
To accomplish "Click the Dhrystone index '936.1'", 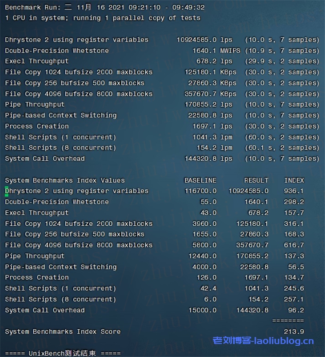I will 294,191.
